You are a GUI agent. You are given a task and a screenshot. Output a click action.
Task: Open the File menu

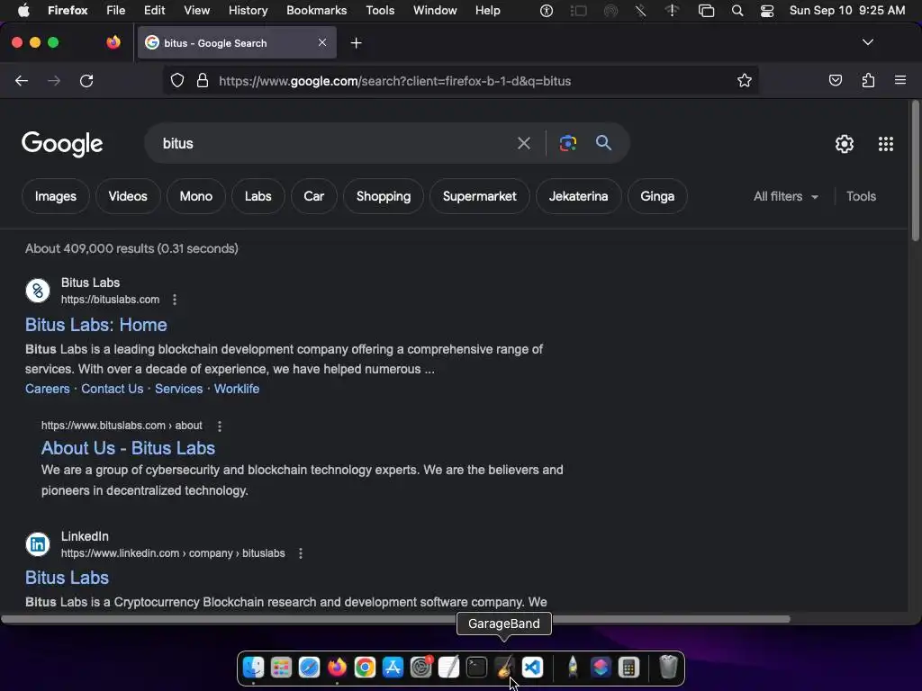116,11
